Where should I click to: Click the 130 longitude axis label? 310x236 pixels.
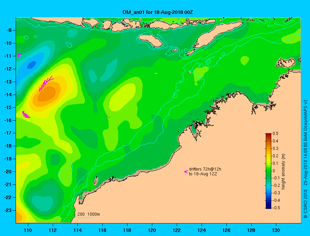coord(276,230)
